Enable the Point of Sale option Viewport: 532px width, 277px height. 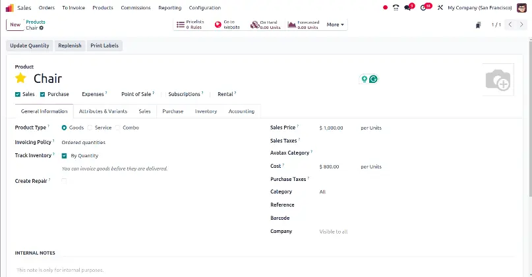(137, 94)
